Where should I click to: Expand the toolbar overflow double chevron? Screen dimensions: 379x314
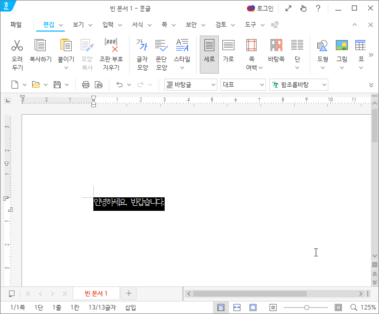[371, 85]
